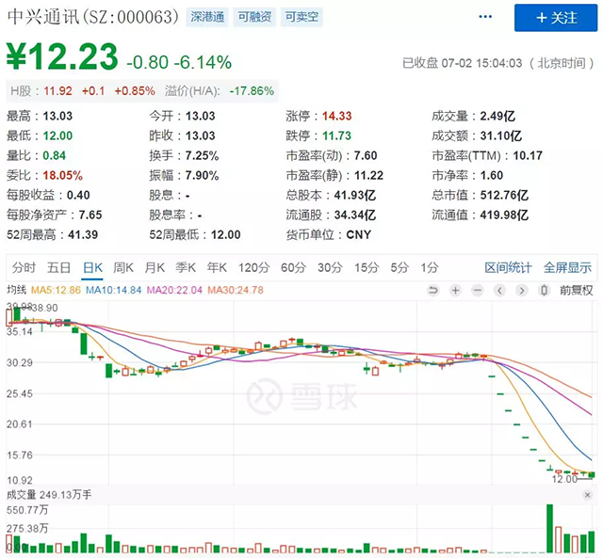Switch to the 分时 chart tab

[x=24, y=267]
